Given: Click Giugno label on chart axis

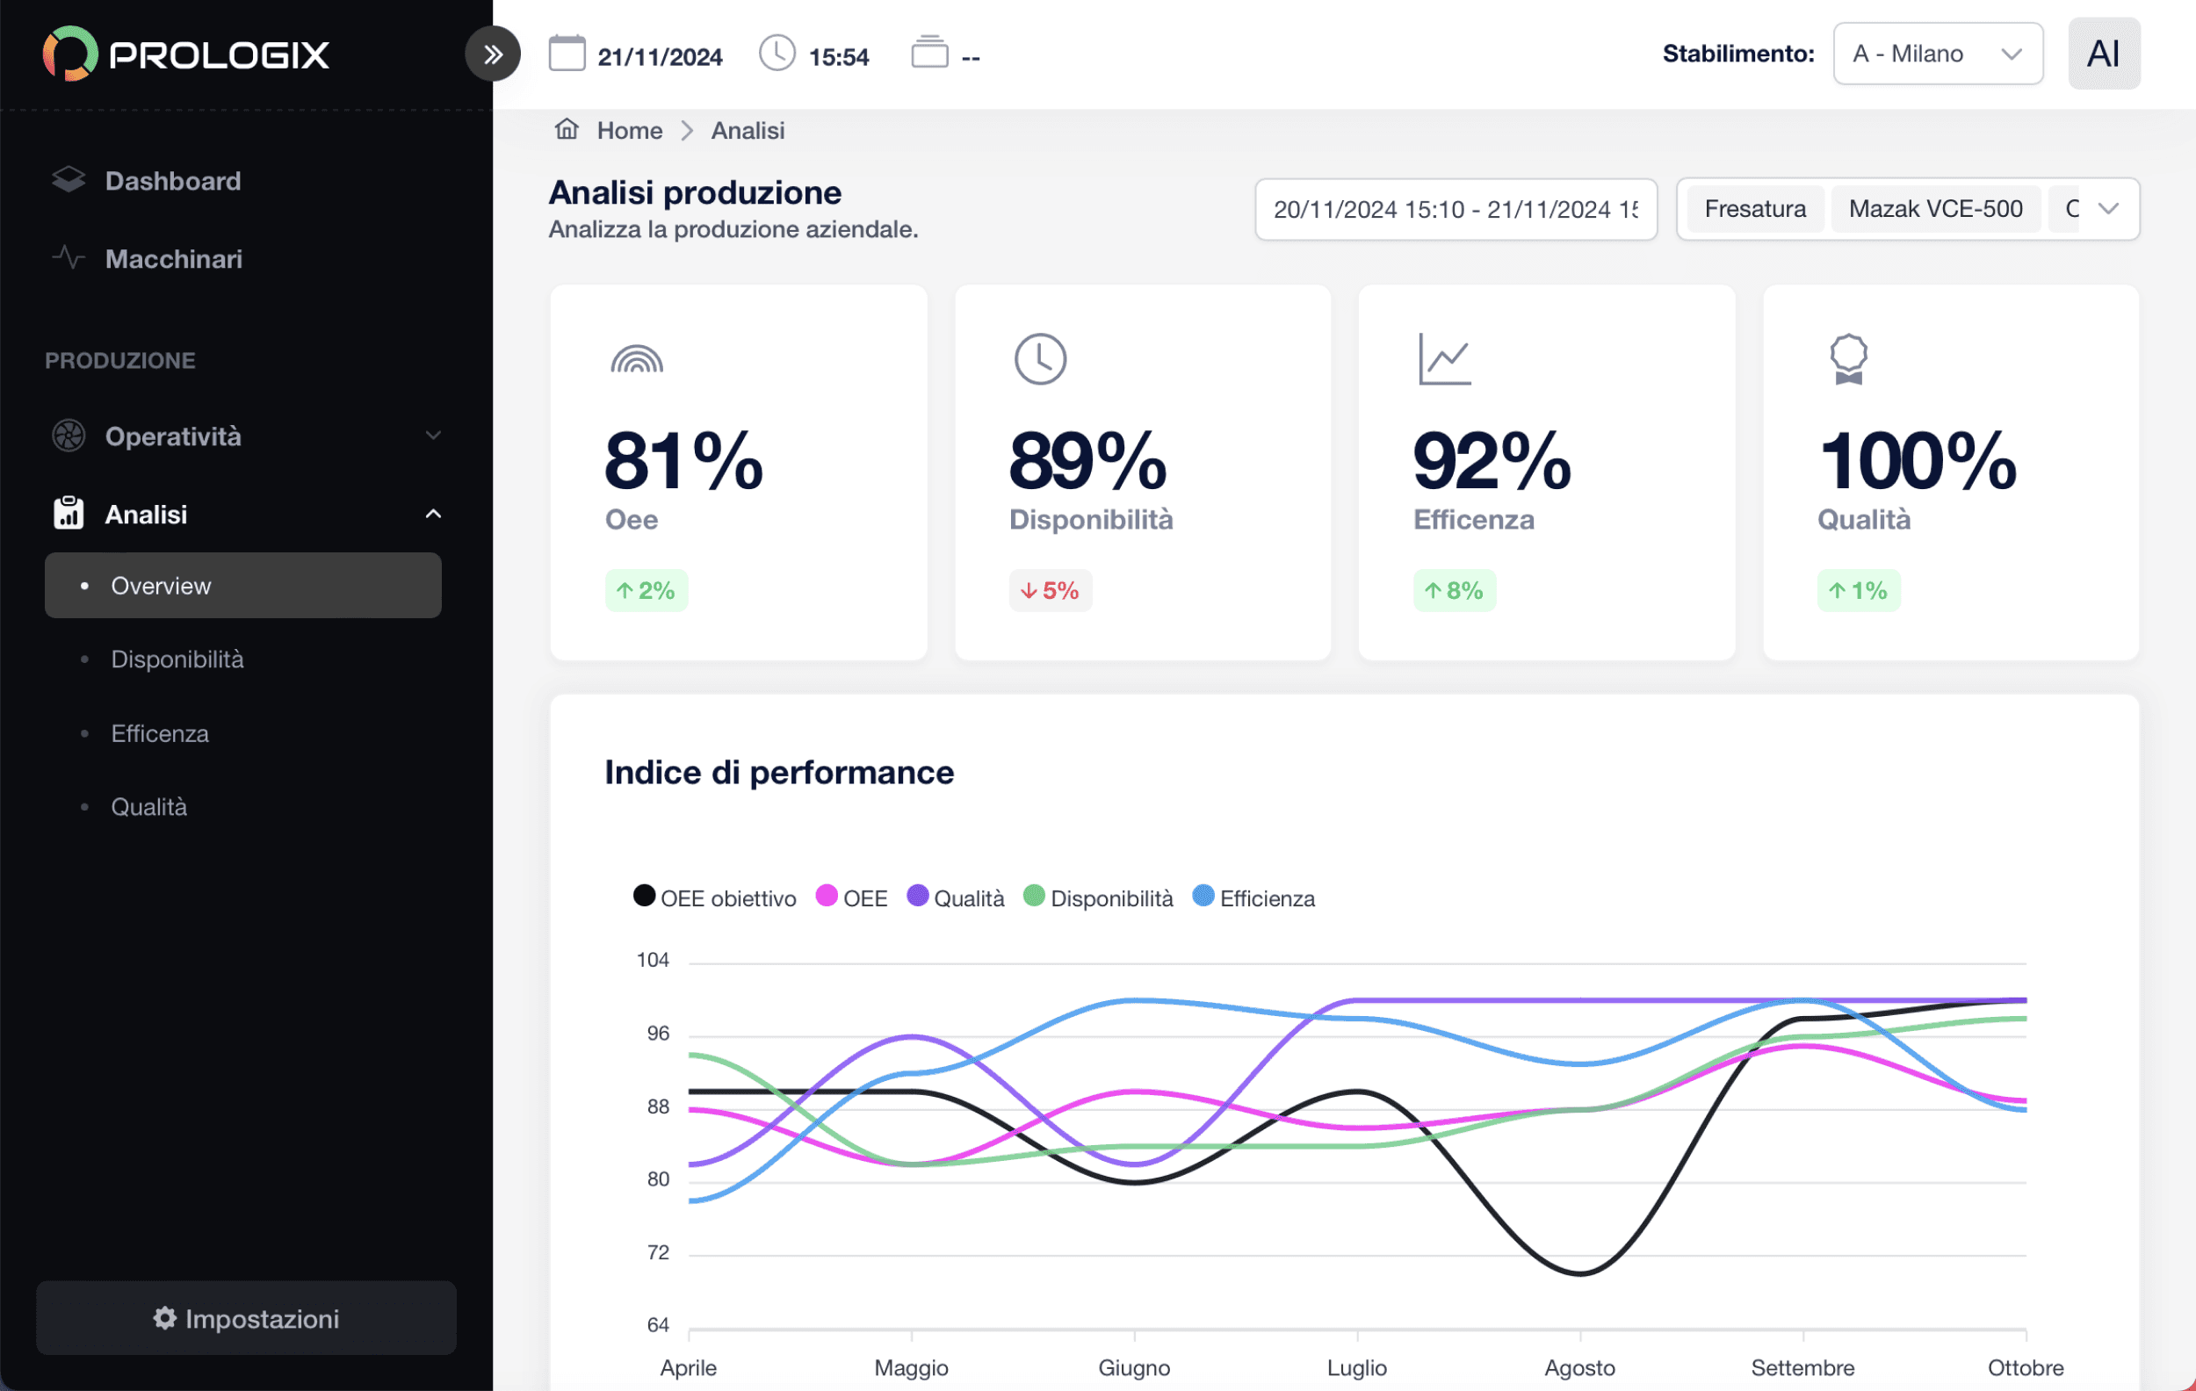Looking at the screenshot, I should click(x=1133, y=1367).
